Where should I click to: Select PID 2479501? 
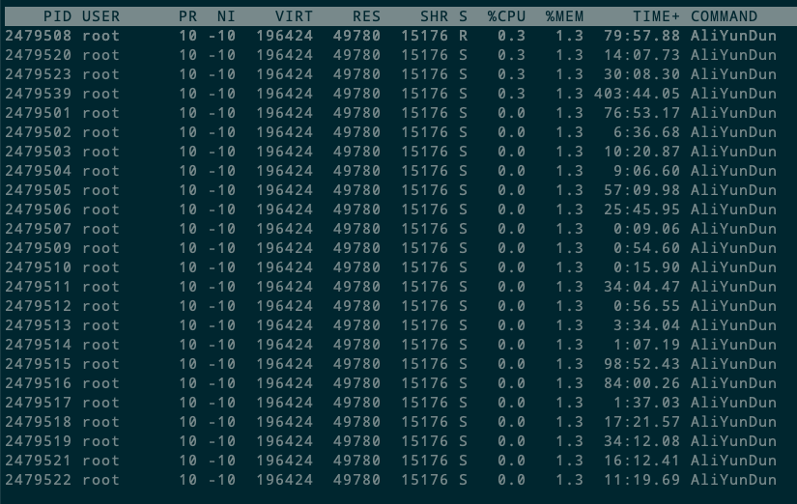(38, 113)
